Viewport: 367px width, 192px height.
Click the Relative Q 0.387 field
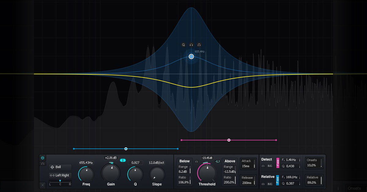pyautogui.click(x=291, y=183)
